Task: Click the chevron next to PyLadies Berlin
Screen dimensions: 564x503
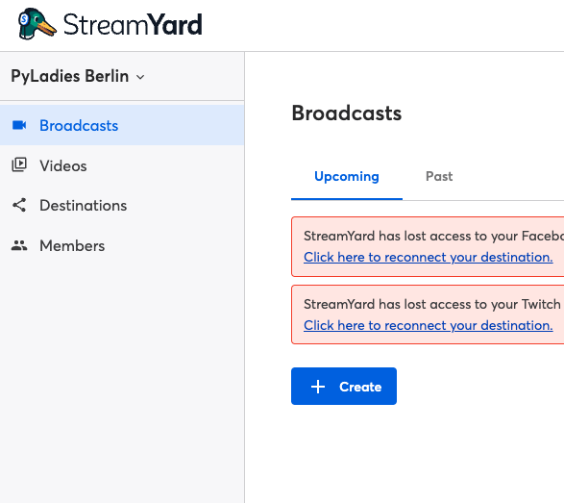Action: coord(140,77)
